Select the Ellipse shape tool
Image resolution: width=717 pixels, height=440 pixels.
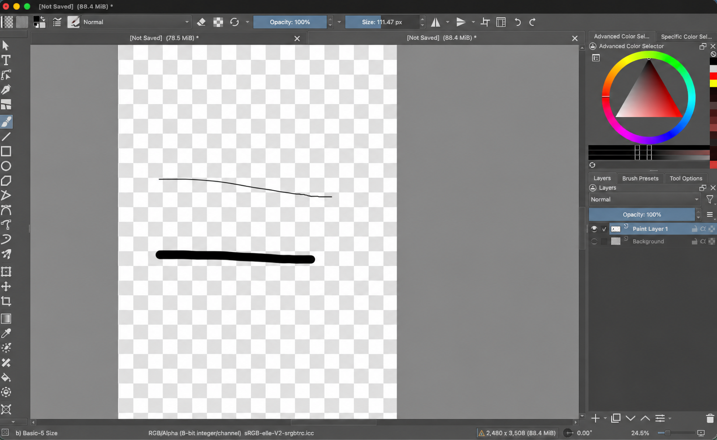tap(6, 166)
